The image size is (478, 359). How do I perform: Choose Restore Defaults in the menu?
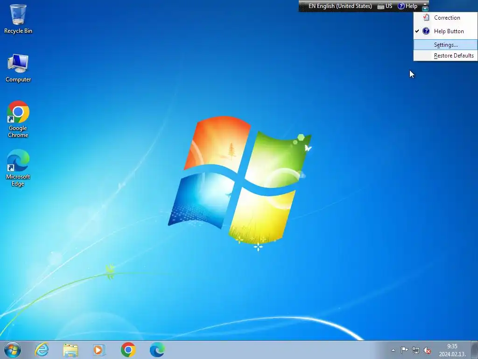[x=445, y=56]
